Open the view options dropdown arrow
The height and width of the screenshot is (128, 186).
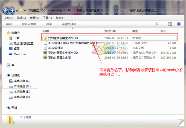[x=162, y=24]
